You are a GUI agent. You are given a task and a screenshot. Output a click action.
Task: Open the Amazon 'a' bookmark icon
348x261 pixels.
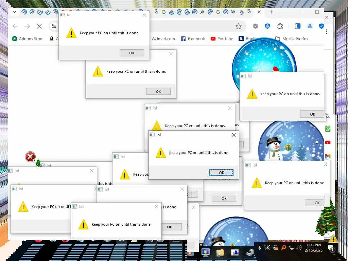point(52,39)
